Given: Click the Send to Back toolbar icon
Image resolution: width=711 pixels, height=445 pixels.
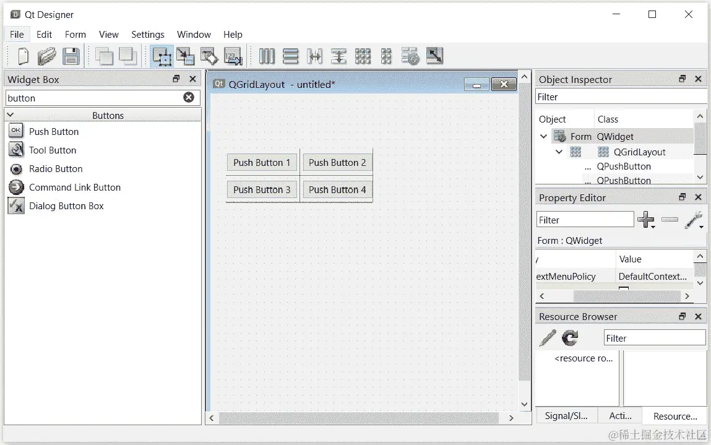Looking at the screenshot, I should click(x=105, y=57).
